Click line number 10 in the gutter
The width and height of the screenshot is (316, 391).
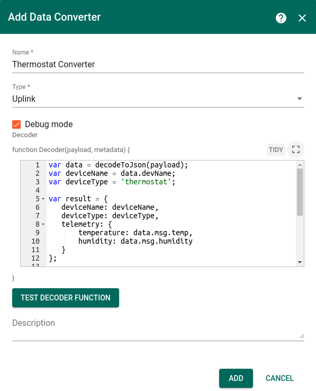pos(35,241)
